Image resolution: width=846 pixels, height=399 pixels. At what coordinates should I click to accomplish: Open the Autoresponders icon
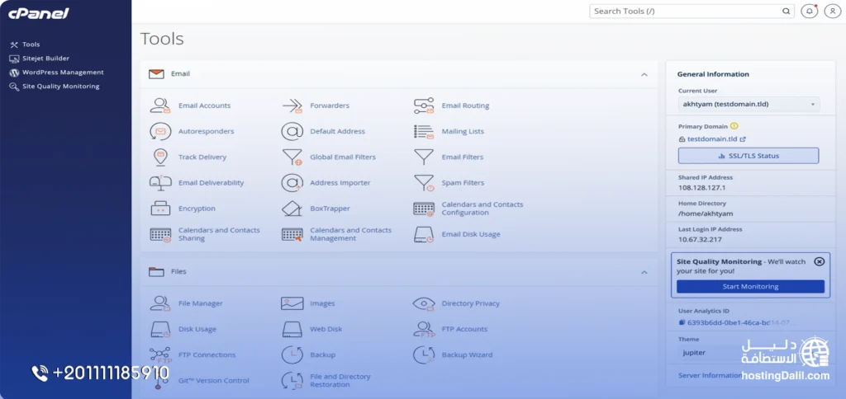[160, 131]
